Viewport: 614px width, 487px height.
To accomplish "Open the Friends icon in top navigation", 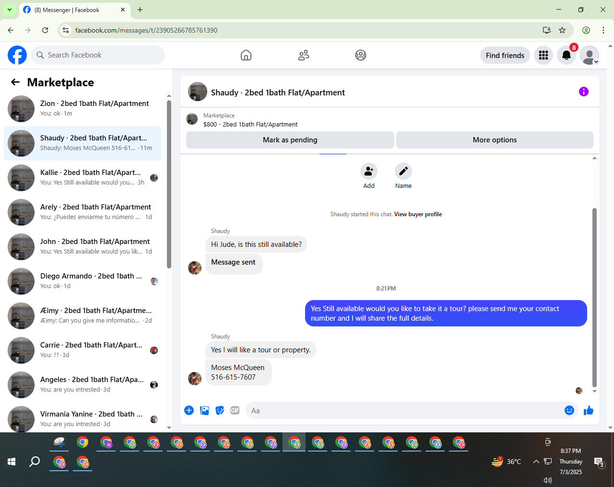I will tap(304, 55).
